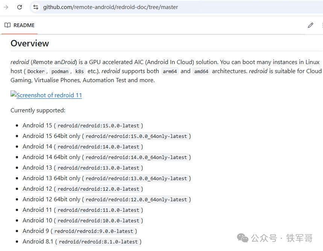323x251 pixels.
Task: Click the k8s code label
Action: point(79,72)
